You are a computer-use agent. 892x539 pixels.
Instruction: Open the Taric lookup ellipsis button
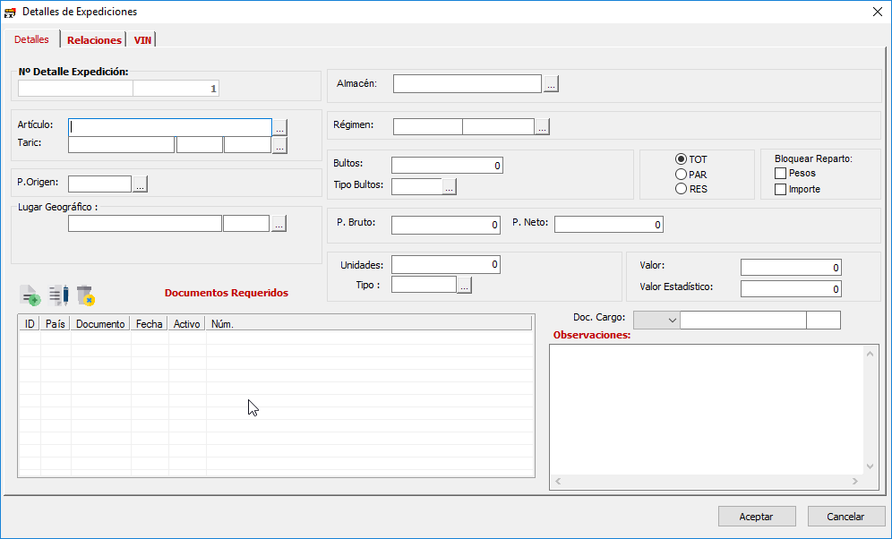[280, 145]
